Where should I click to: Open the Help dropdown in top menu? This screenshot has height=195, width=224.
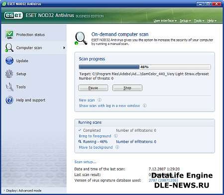pos(212,20)
